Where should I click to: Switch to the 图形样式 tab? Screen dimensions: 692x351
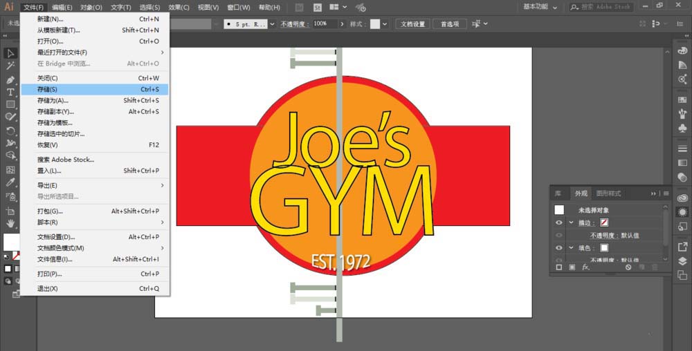[x=608, y=193]
